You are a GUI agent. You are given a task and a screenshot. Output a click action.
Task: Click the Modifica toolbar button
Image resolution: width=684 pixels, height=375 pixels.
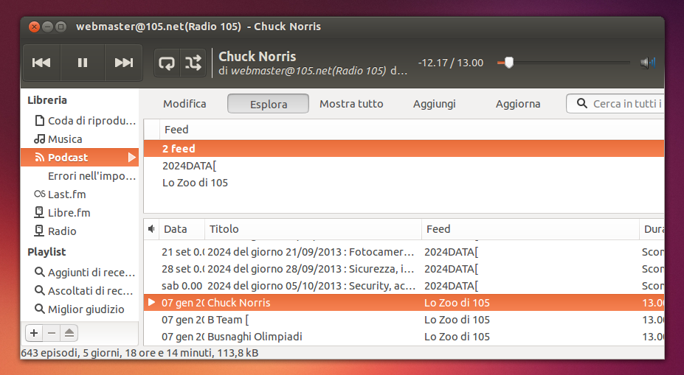184,104
